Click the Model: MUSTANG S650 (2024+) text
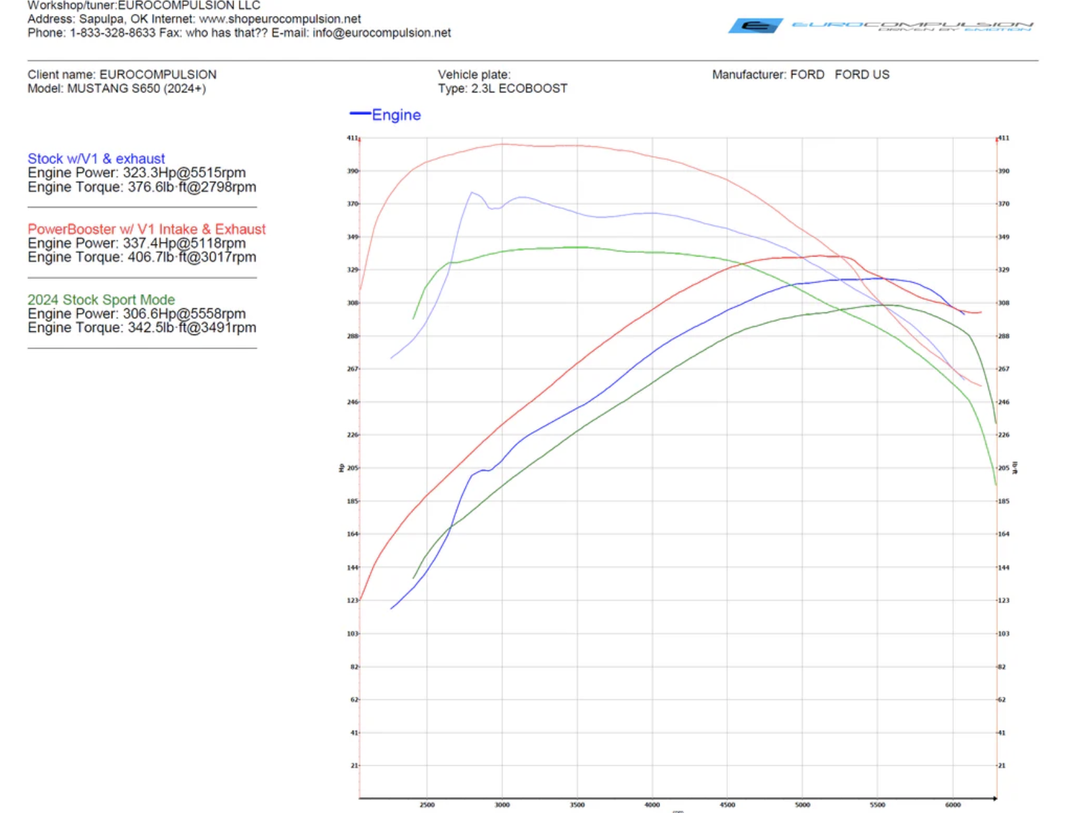The image size is (1065, 813). click(116, 89)
